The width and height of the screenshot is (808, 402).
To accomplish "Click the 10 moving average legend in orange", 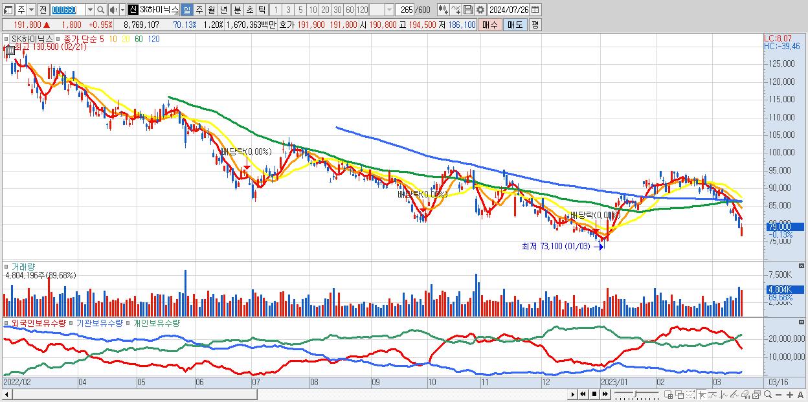I will pos(113,39).
